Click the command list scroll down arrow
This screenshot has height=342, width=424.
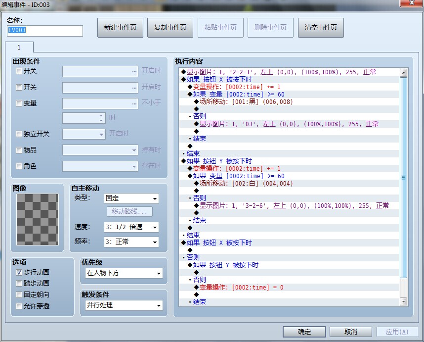403,301
